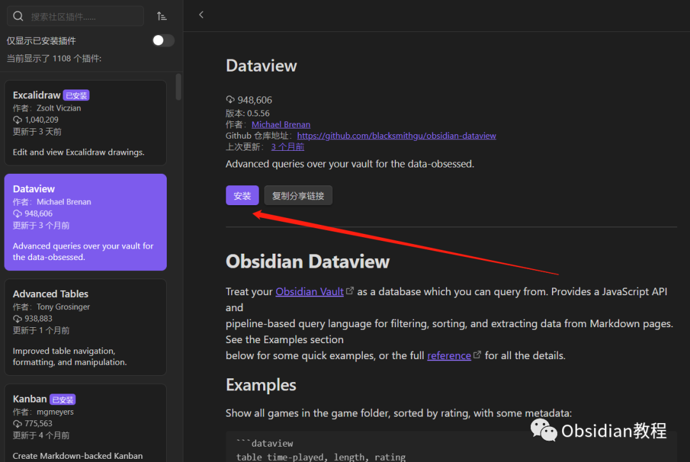690x462 pixels.
Task: Open the Advanced Tables plugin card
Action: pos(86,327)
